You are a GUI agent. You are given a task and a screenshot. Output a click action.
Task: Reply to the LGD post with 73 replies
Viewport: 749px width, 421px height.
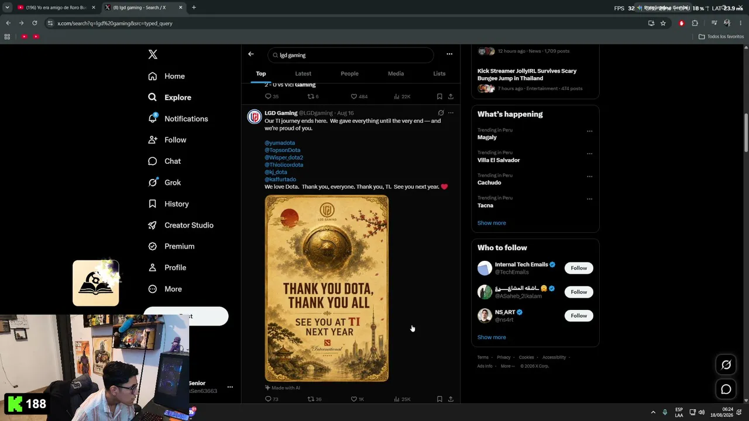click(272, 399)
